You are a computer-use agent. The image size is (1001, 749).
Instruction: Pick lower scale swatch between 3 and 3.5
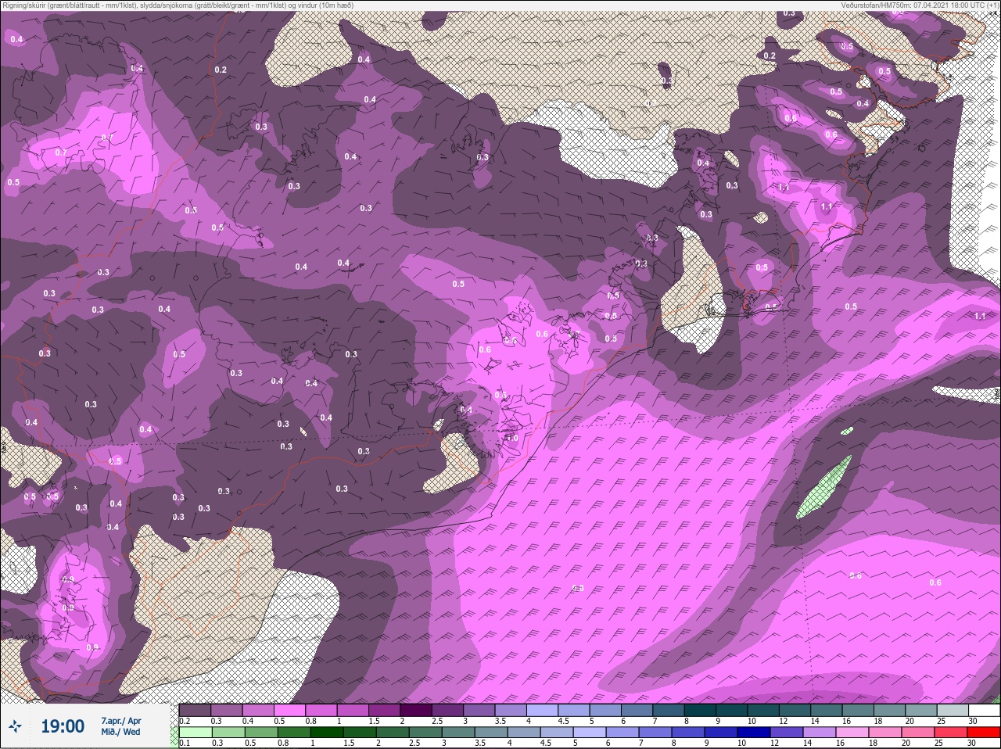(x=458, y=733)
